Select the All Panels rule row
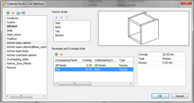The image size is (194, 103). click(94, 65)
